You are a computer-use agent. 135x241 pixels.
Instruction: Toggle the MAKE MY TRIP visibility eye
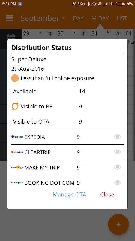pyautogui.click(x=118, y=167)
